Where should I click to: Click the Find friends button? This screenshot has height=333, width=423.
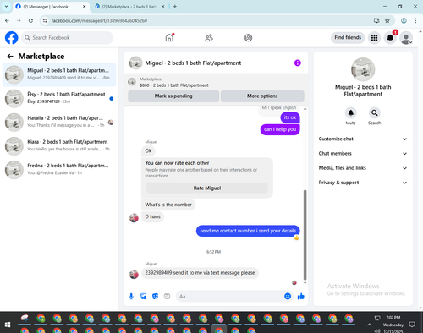pyautogui.click(x=348, y=37)
